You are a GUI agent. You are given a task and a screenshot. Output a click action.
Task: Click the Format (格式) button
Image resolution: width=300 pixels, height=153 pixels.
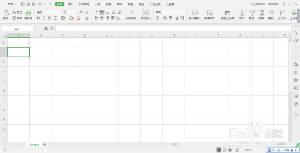(271, 15)
